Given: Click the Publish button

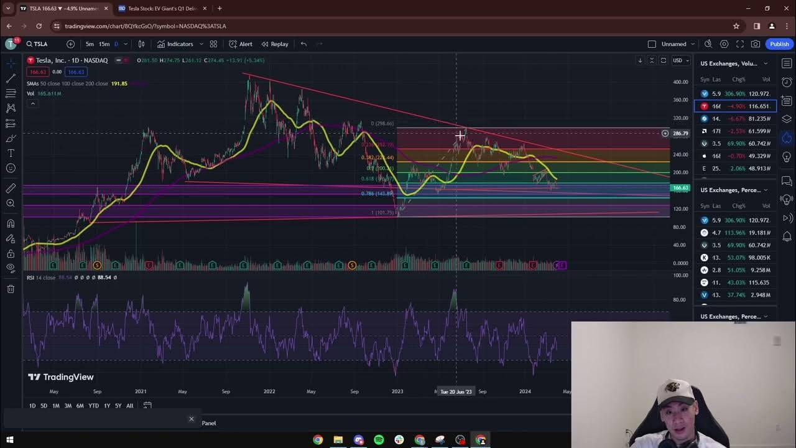Looking at the screenshot, I should point(779,44).
